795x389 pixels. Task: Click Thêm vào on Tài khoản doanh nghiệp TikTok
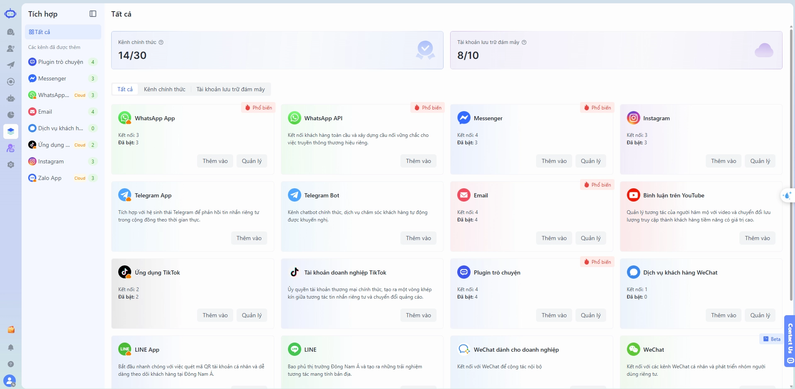[418, 315]
